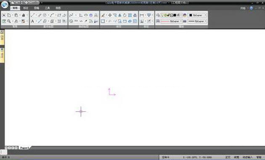265x160 pixels.
Task: Open the layer selection dropdown
Action: (x=171, y=16)
